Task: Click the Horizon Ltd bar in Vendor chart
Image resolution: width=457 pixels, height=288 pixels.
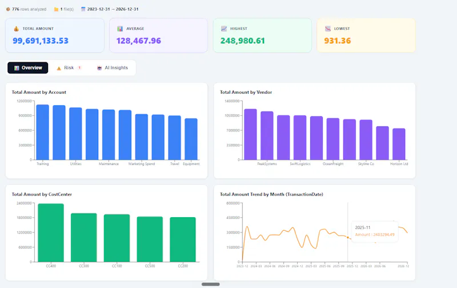Action: coord(399,144)
